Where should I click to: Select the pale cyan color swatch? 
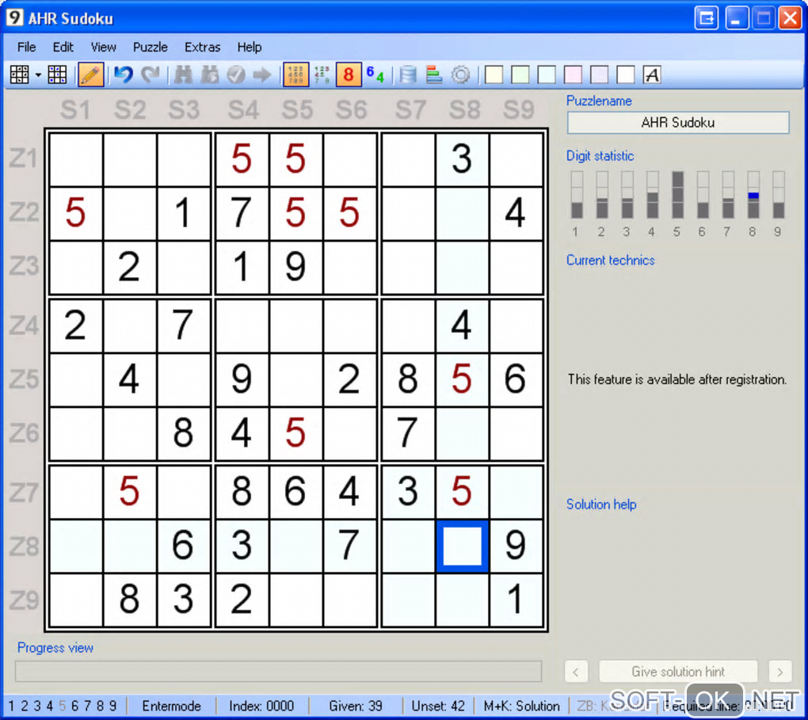[547, 74]
